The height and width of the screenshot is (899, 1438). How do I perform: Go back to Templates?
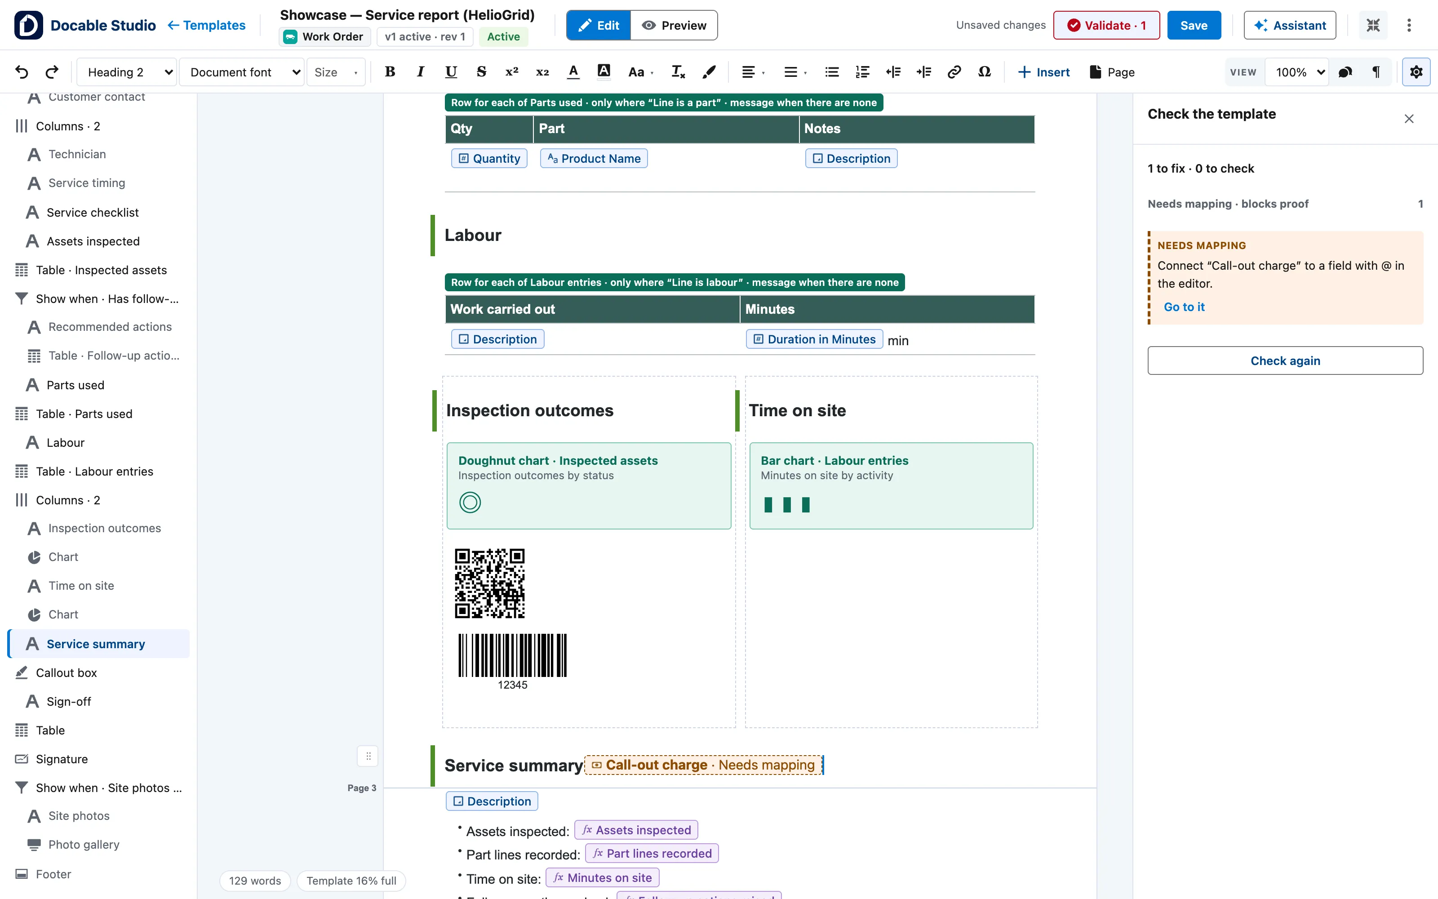[x=206, y=25]
